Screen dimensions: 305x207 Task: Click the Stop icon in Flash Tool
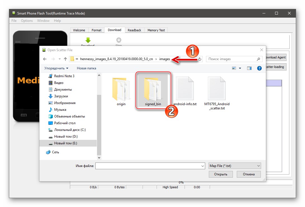[x=119, y=40]
